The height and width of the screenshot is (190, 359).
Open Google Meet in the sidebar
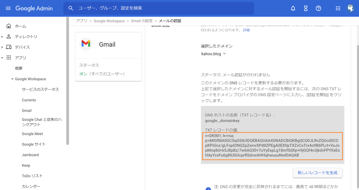point(32,134)
